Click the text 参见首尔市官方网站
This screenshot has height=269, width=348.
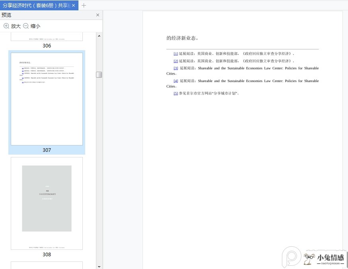[x=196, y=93]
